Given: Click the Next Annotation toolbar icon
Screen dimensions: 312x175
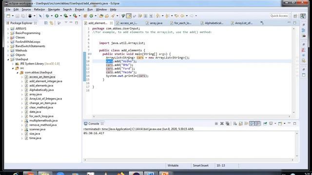Looking at the screenshot, I should click(x=158, y=16).
